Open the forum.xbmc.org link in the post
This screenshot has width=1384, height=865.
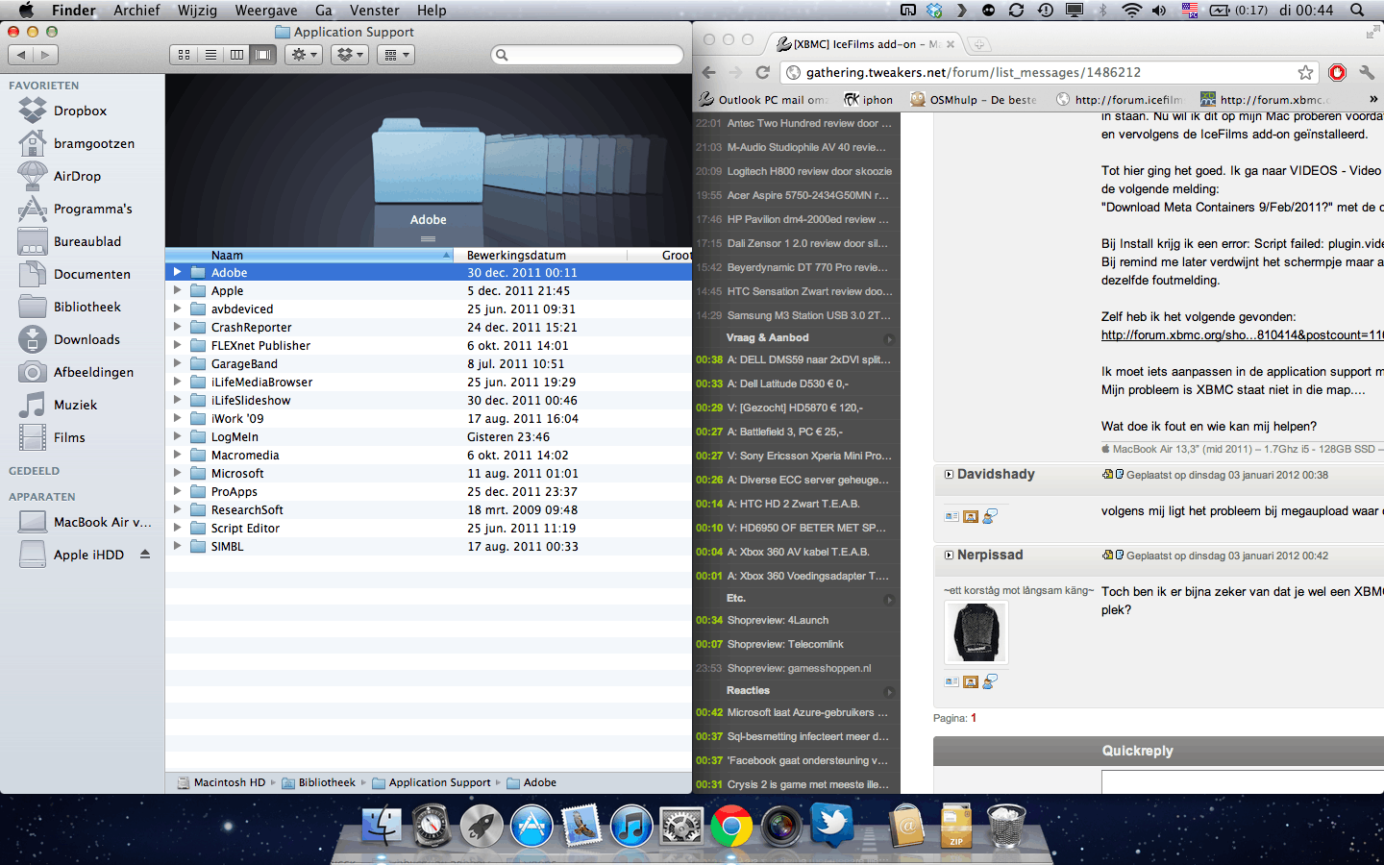pyautogui.click(x=1243, y=334)
